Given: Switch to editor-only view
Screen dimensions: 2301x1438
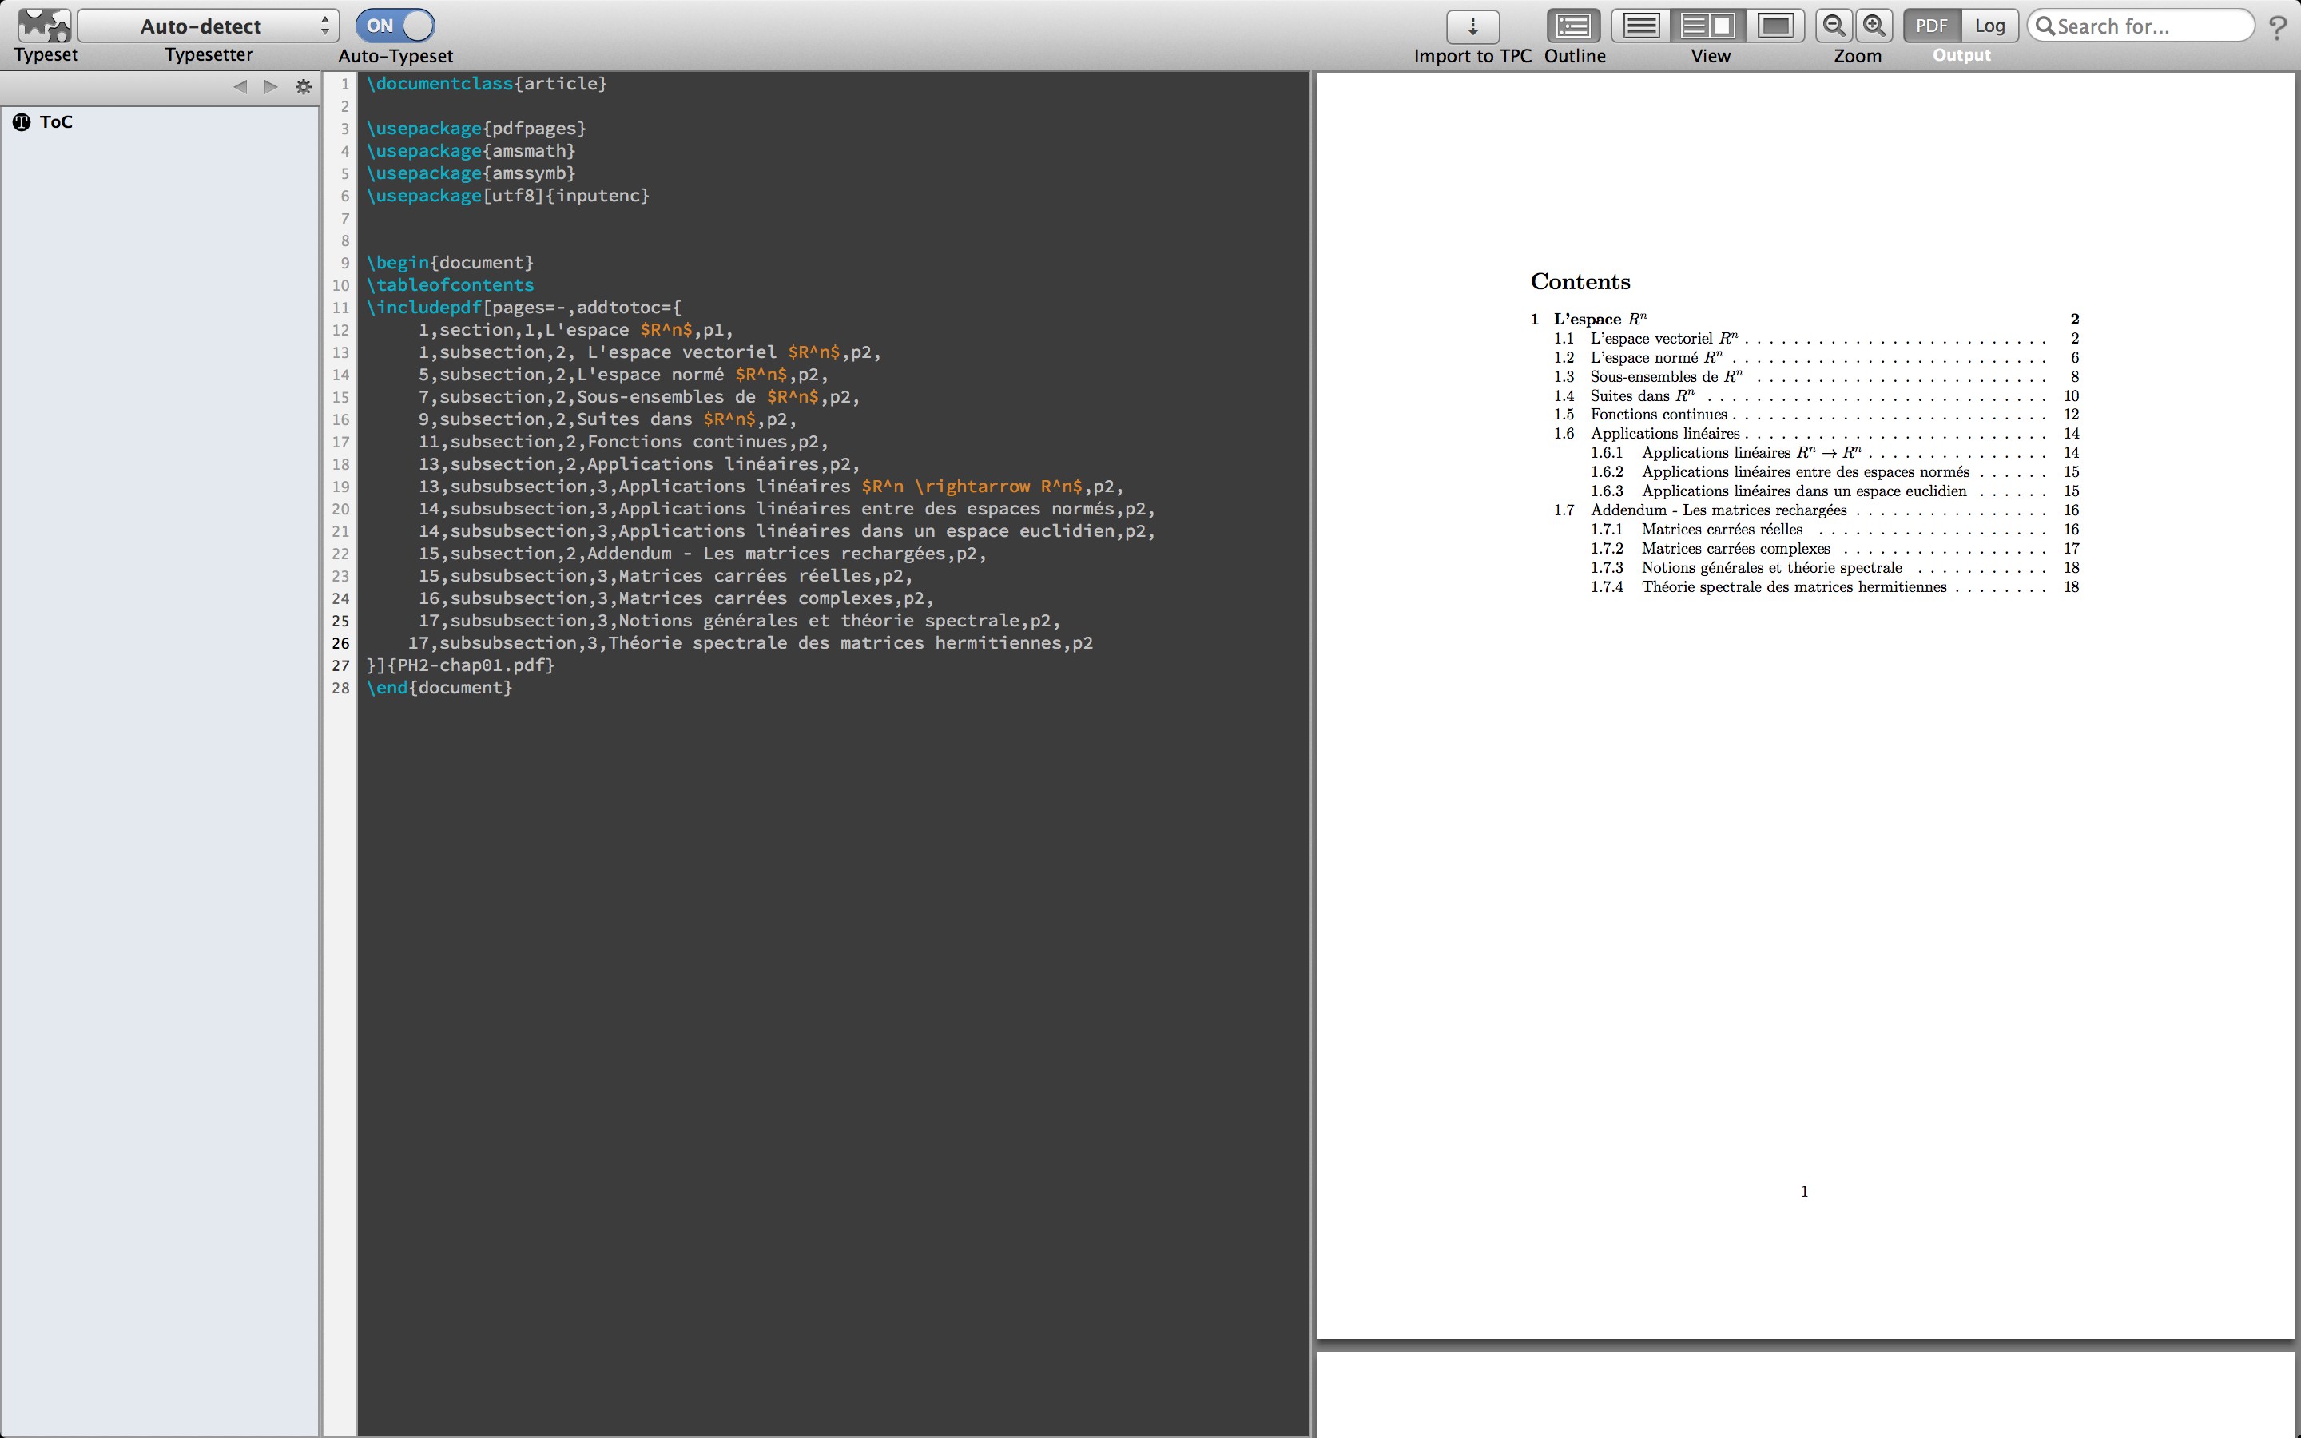Looking at the screenshot, I should pos(1641,26).
